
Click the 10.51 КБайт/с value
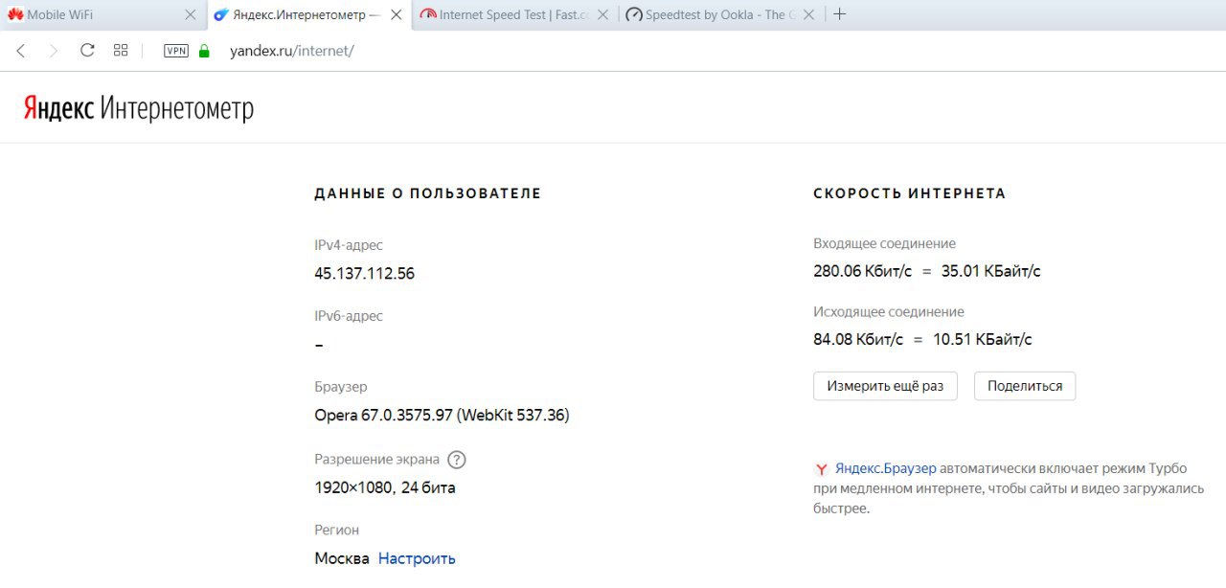(983, 339)
